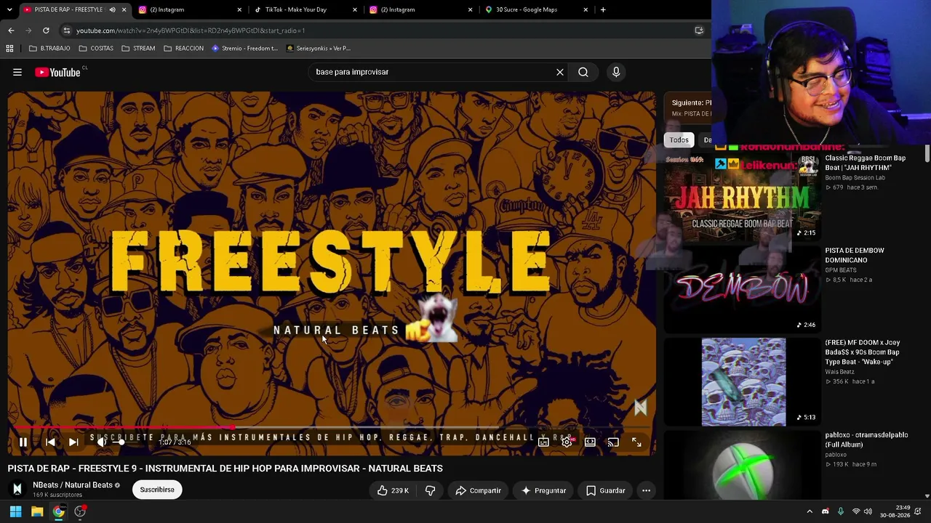Like the video with 239 K likes
Screen dimensions: 931x523
393,490
